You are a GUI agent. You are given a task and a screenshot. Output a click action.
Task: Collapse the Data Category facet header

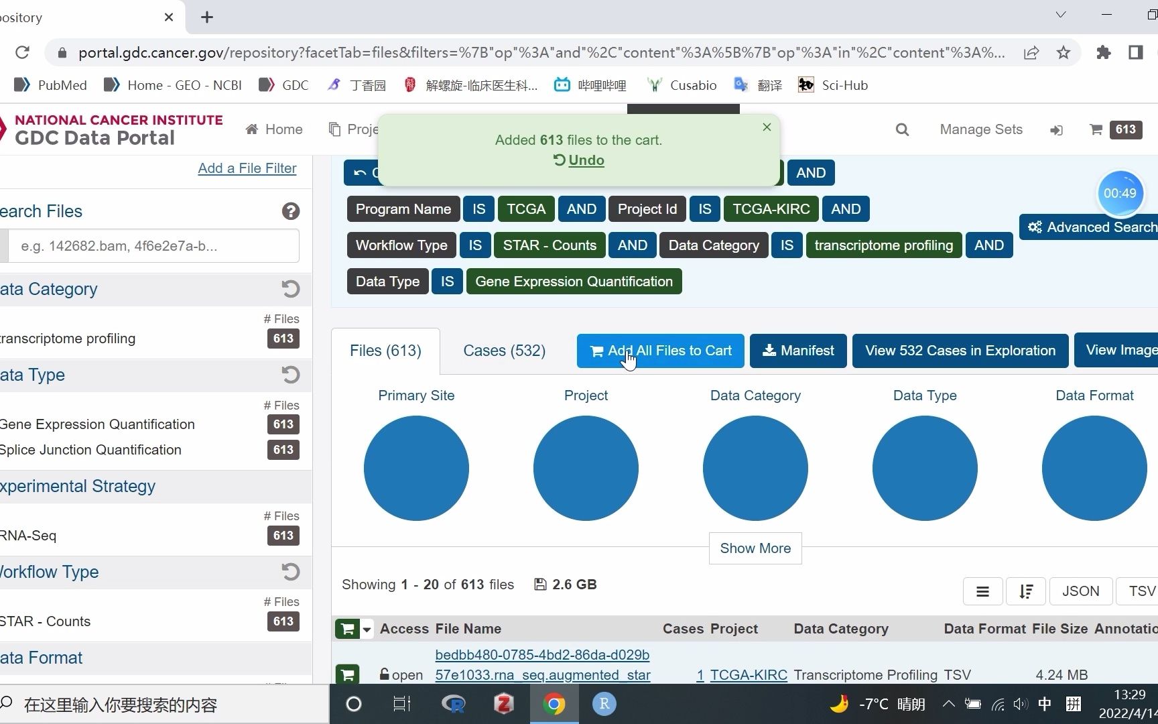click(x=48, y=289)
